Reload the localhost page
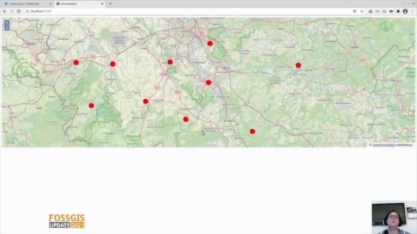 [x=19, y=12]
